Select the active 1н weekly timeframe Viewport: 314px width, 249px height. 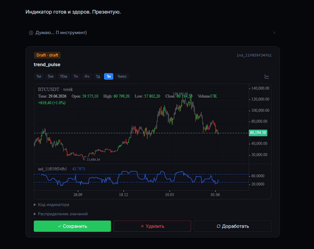point(109,76)
